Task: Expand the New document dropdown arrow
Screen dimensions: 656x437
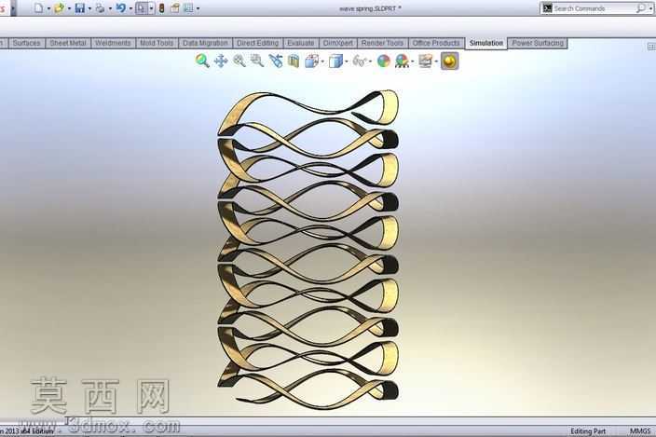Action: (x=48, y=8)
